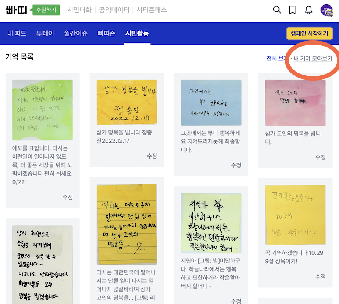Go to 시티즌패스 in header
This screenshot has height=304, width=339.
pyautogui.click(x=152, y=10)
